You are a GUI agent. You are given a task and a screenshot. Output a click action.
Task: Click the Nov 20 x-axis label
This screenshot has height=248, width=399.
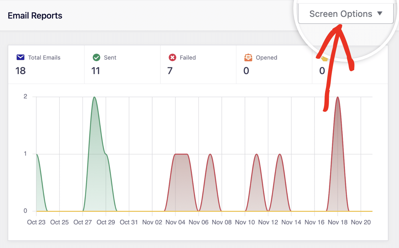tap(361, 222)
